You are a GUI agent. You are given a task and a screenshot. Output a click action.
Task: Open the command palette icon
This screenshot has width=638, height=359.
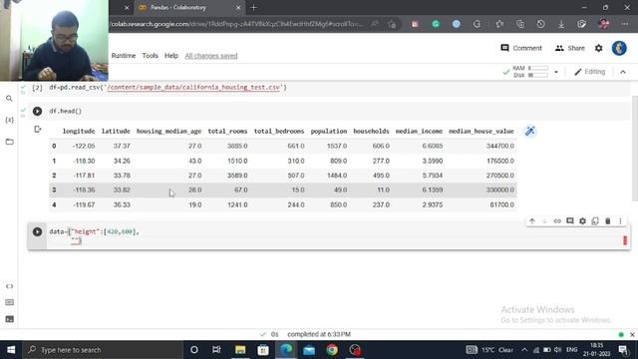coord(9,302)
